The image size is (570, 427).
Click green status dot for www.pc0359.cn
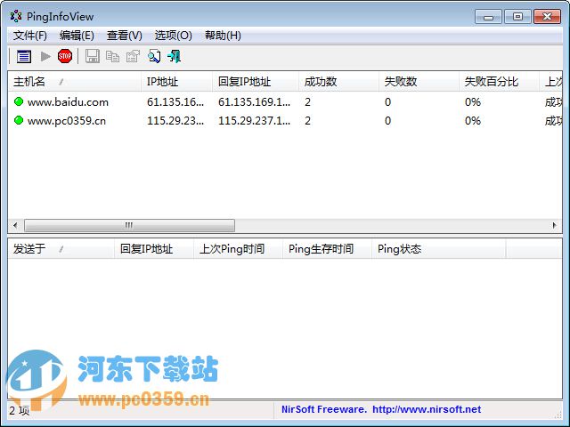point(19,120)
